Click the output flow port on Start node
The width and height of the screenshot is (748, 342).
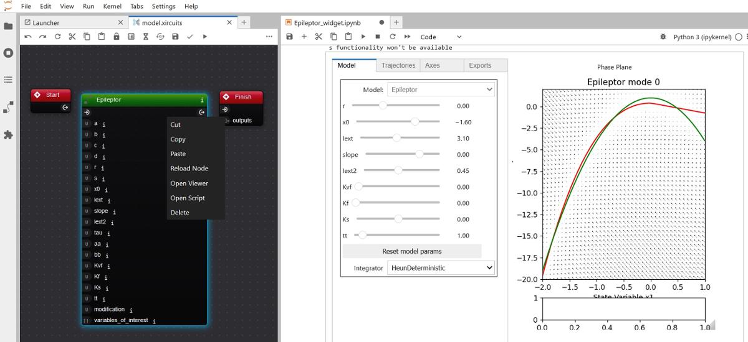click(x=65, y=108)
